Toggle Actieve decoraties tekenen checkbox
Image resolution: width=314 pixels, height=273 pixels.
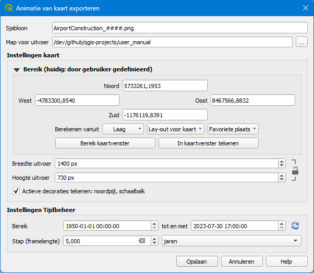16,191
